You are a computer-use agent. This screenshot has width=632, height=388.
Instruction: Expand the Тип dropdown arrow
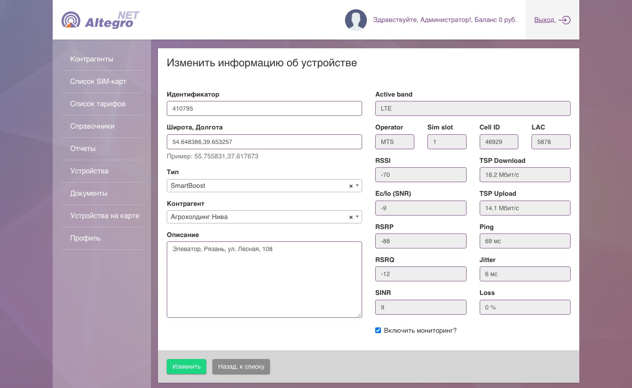pos(357,186)
